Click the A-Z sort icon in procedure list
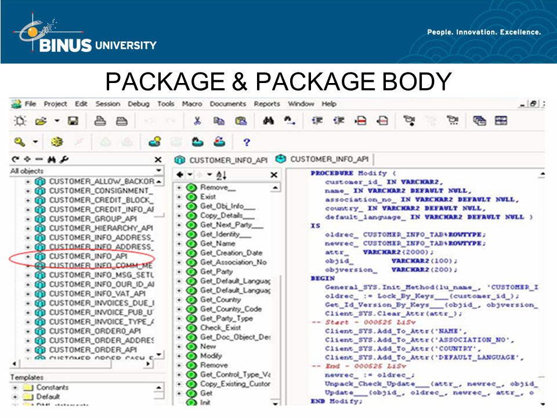 pos(221,175)
